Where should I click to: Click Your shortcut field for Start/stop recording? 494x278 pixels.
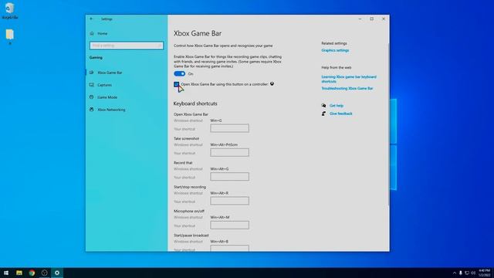(x=230, y=201)
